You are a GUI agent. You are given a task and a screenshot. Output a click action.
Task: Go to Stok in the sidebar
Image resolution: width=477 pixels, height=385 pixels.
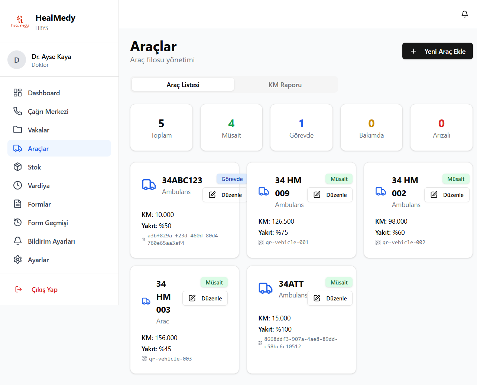(x=34, y=167)
